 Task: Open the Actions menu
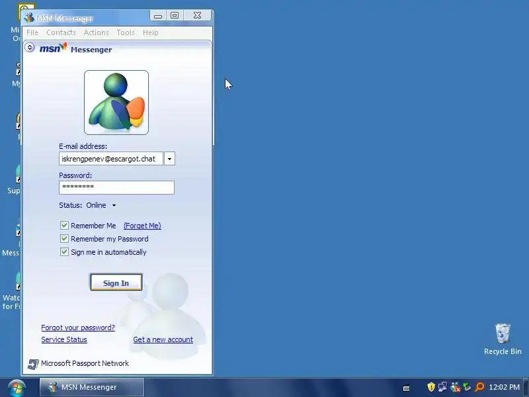click(97, 32)
